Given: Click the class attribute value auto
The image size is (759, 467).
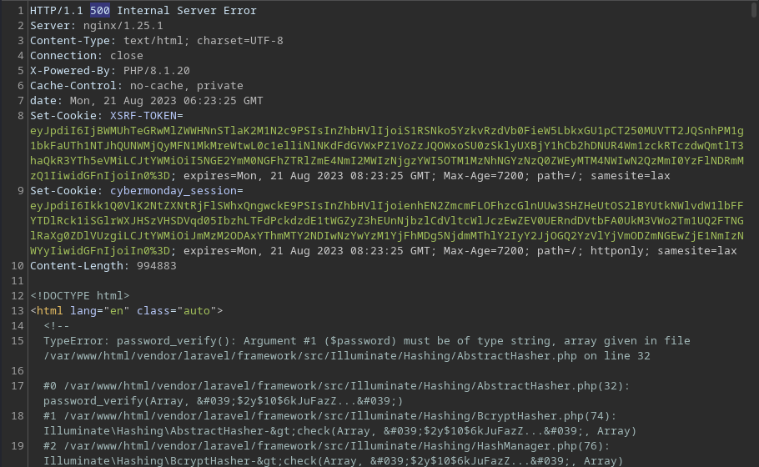Looking at the screenshot, I should 197,311.
